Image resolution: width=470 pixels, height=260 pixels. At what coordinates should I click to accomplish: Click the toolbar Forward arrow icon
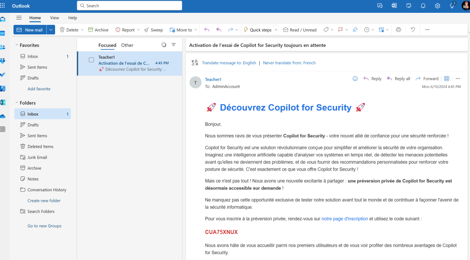[x=230, y=30]
